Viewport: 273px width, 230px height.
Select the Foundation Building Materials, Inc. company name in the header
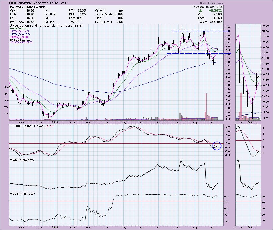(x=38, y=3)
